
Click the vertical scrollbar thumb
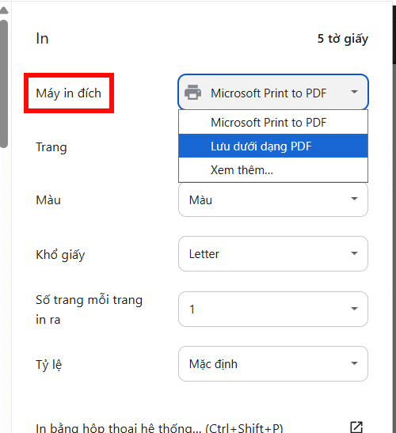pos(4,84)
